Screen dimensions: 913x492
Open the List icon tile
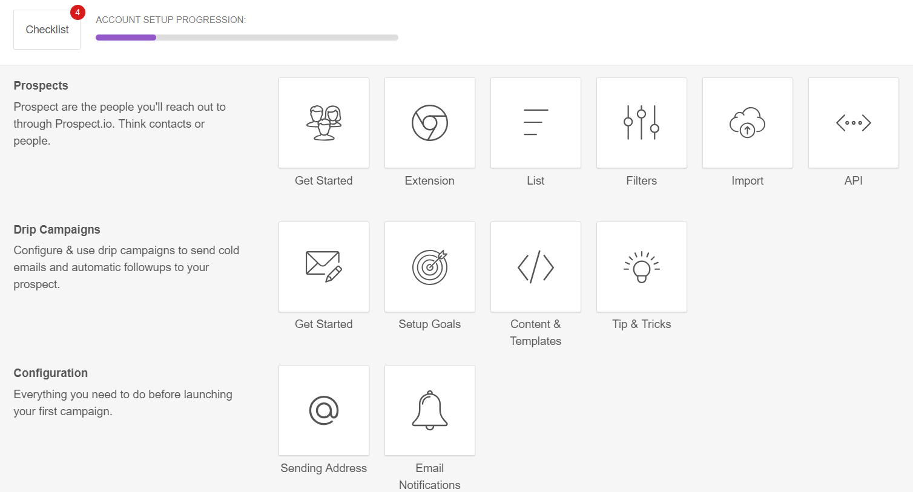click(536, 123)
